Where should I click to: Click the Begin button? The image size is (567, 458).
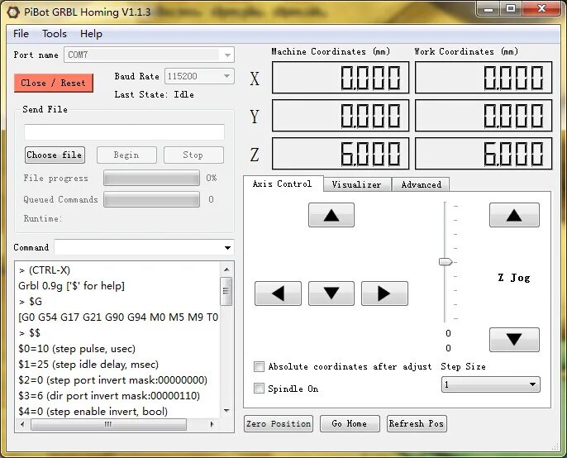click(126, 155)
